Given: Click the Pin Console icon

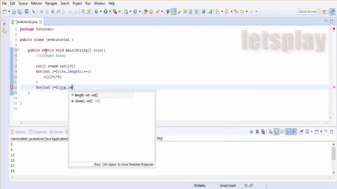Looking at the screenshot, I should [x=301, y=132].
